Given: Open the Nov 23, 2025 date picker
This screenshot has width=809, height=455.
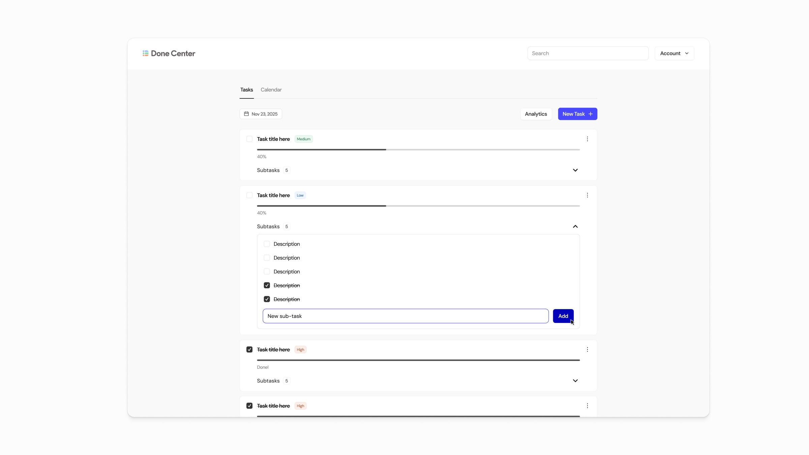Looking at the screenshot, I should [261, 114].
